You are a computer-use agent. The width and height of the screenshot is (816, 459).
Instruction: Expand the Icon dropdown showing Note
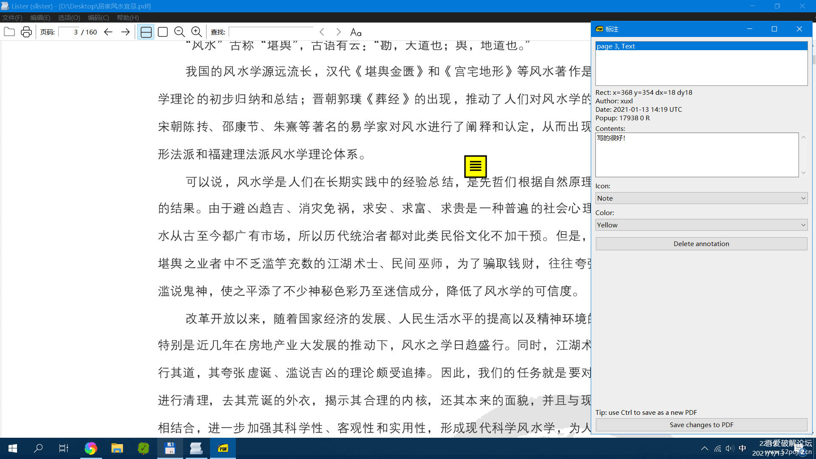pos(701,198)
